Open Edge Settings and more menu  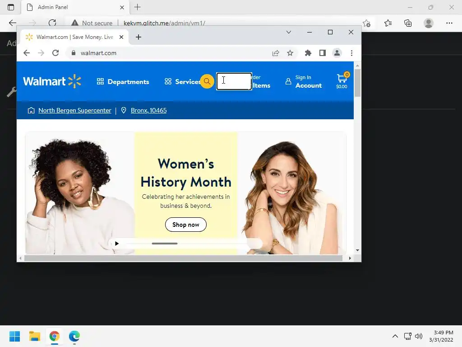(x=449, y=23)
